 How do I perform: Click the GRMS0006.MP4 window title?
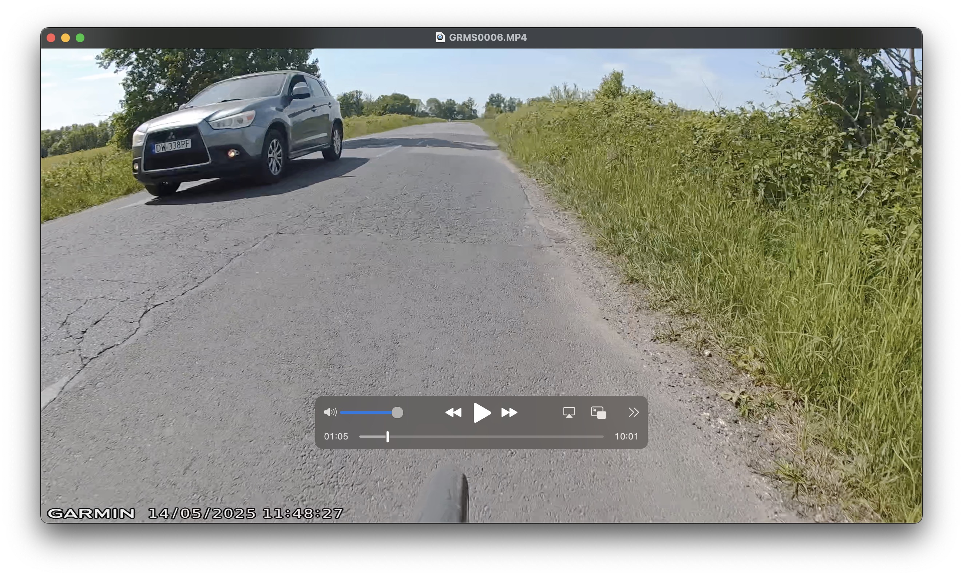pyautogui.click(x=488, y=37)
